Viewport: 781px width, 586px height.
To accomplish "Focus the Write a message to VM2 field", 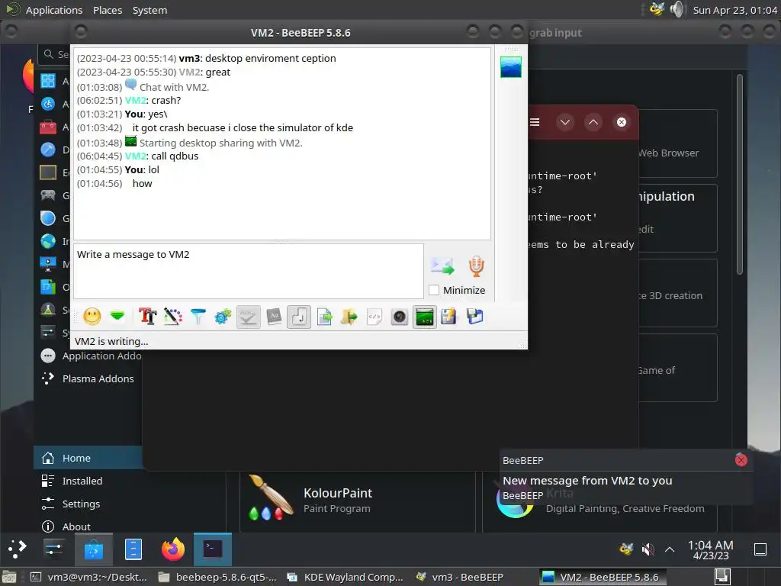I will coord(249,271).
